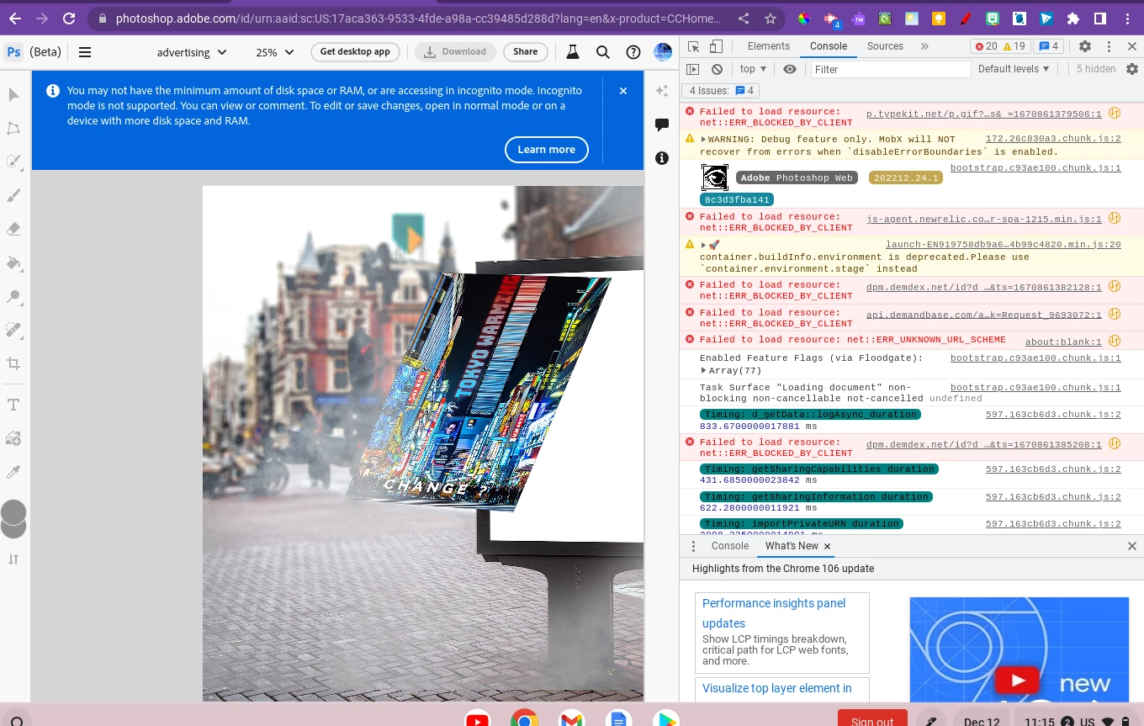Open the advertising document name dropdown
The image size is (1144, 726).
(x=192, y=52)
